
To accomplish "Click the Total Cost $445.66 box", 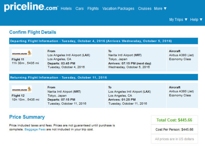I will (x=174, y=120).
